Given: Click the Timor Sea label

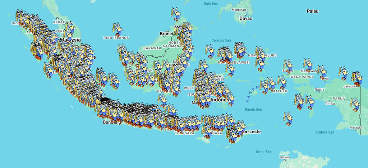Looking at the screenshot, I should point(263,152).
